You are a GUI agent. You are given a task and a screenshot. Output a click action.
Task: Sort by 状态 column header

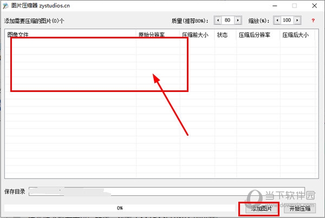tap(225, 35)
